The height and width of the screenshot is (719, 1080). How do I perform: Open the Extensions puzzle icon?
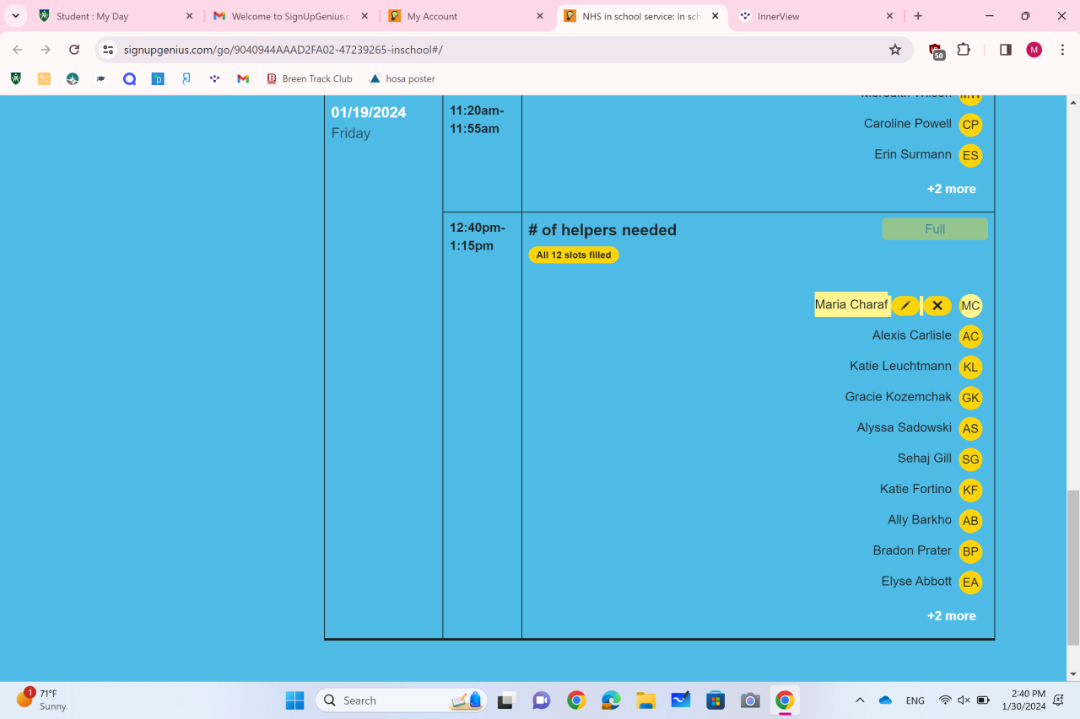point(964,50)
